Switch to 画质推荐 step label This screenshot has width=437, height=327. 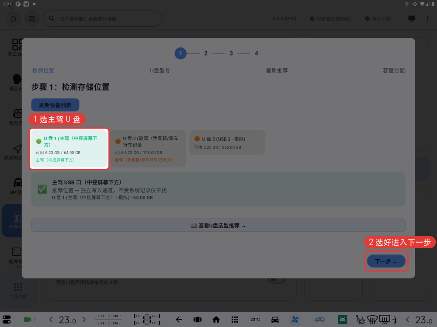277,70
